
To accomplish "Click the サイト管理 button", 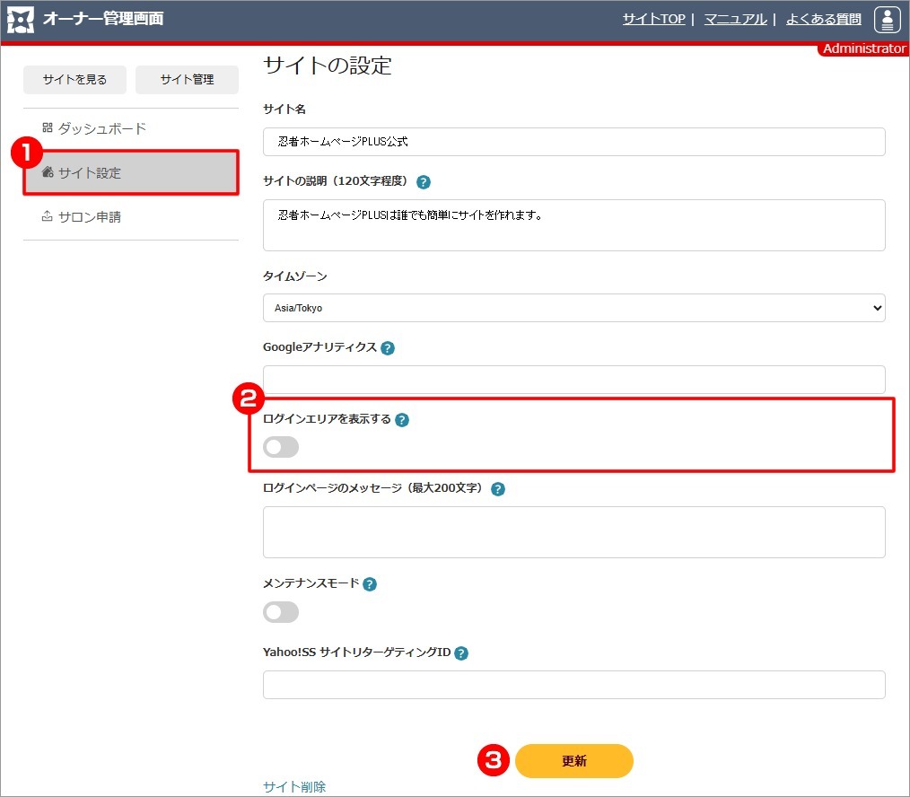I will (x=187, y=80).
